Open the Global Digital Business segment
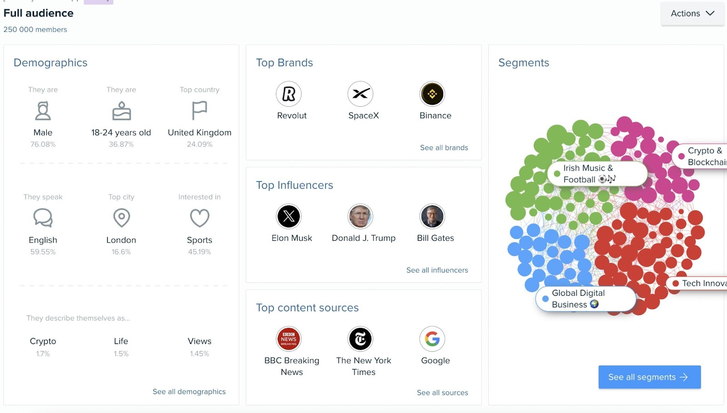Viewport: 727px width, 413px height. pos(585,299)
